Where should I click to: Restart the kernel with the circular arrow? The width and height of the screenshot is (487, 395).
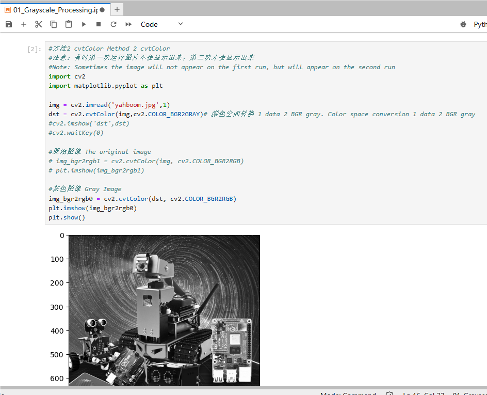click(113, 24)
